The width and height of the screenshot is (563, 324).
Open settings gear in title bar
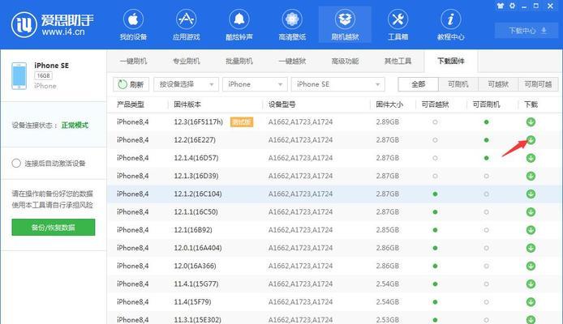512,6
